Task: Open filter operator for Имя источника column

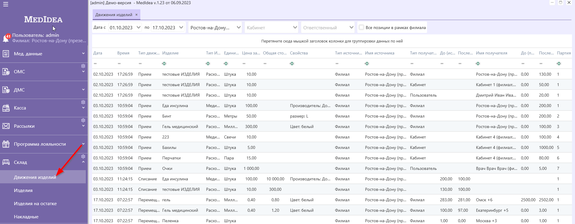Action: click(x=367, y=63)
